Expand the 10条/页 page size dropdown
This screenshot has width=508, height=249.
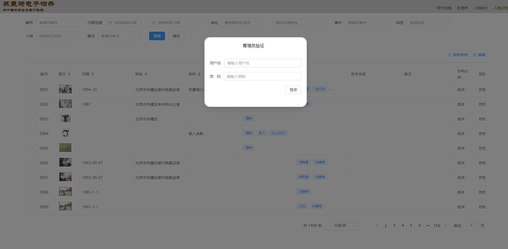click(343, 226)
